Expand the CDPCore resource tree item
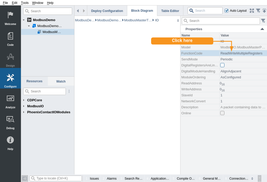This screenshot has width=267, height=182. pyautogui.click(x=24, y=100)
